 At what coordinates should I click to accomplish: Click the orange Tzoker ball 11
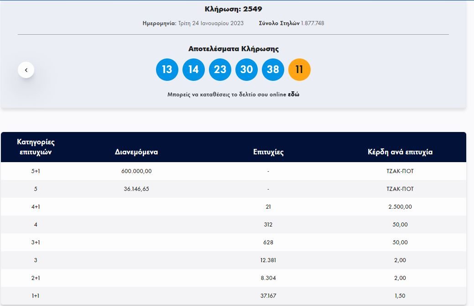(x=299, y=69)
